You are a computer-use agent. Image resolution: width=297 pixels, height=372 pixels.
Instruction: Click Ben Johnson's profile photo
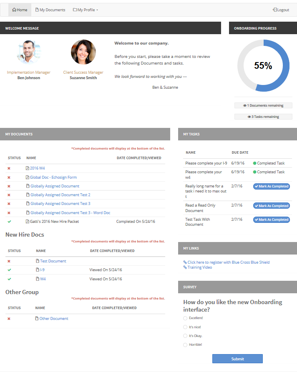pos(29,52)
